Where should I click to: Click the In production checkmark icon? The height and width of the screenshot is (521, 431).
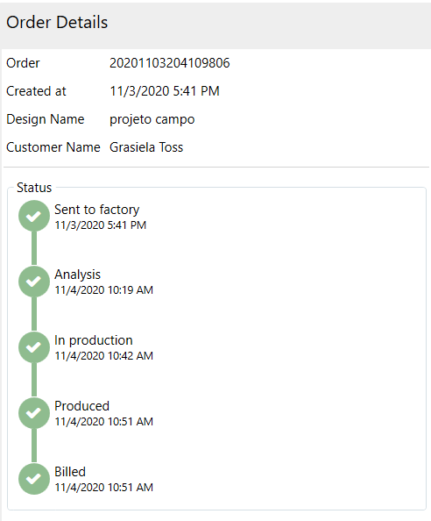(34, 347)
